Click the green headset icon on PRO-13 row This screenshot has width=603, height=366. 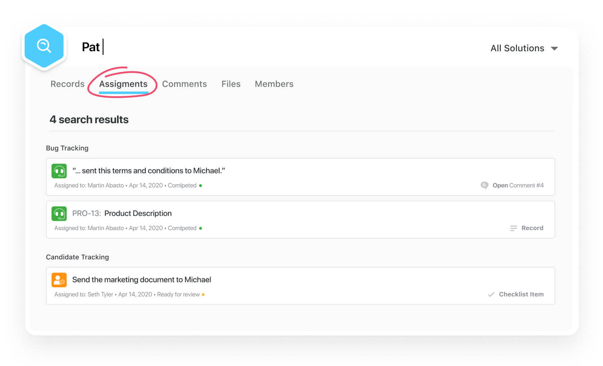[59, 214]
